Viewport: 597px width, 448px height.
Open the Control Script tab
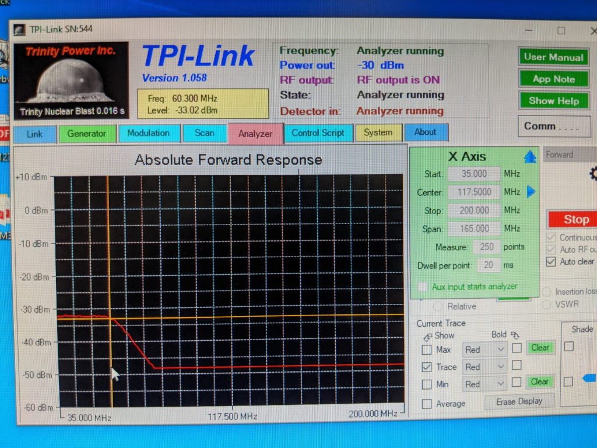coord(318,133)
